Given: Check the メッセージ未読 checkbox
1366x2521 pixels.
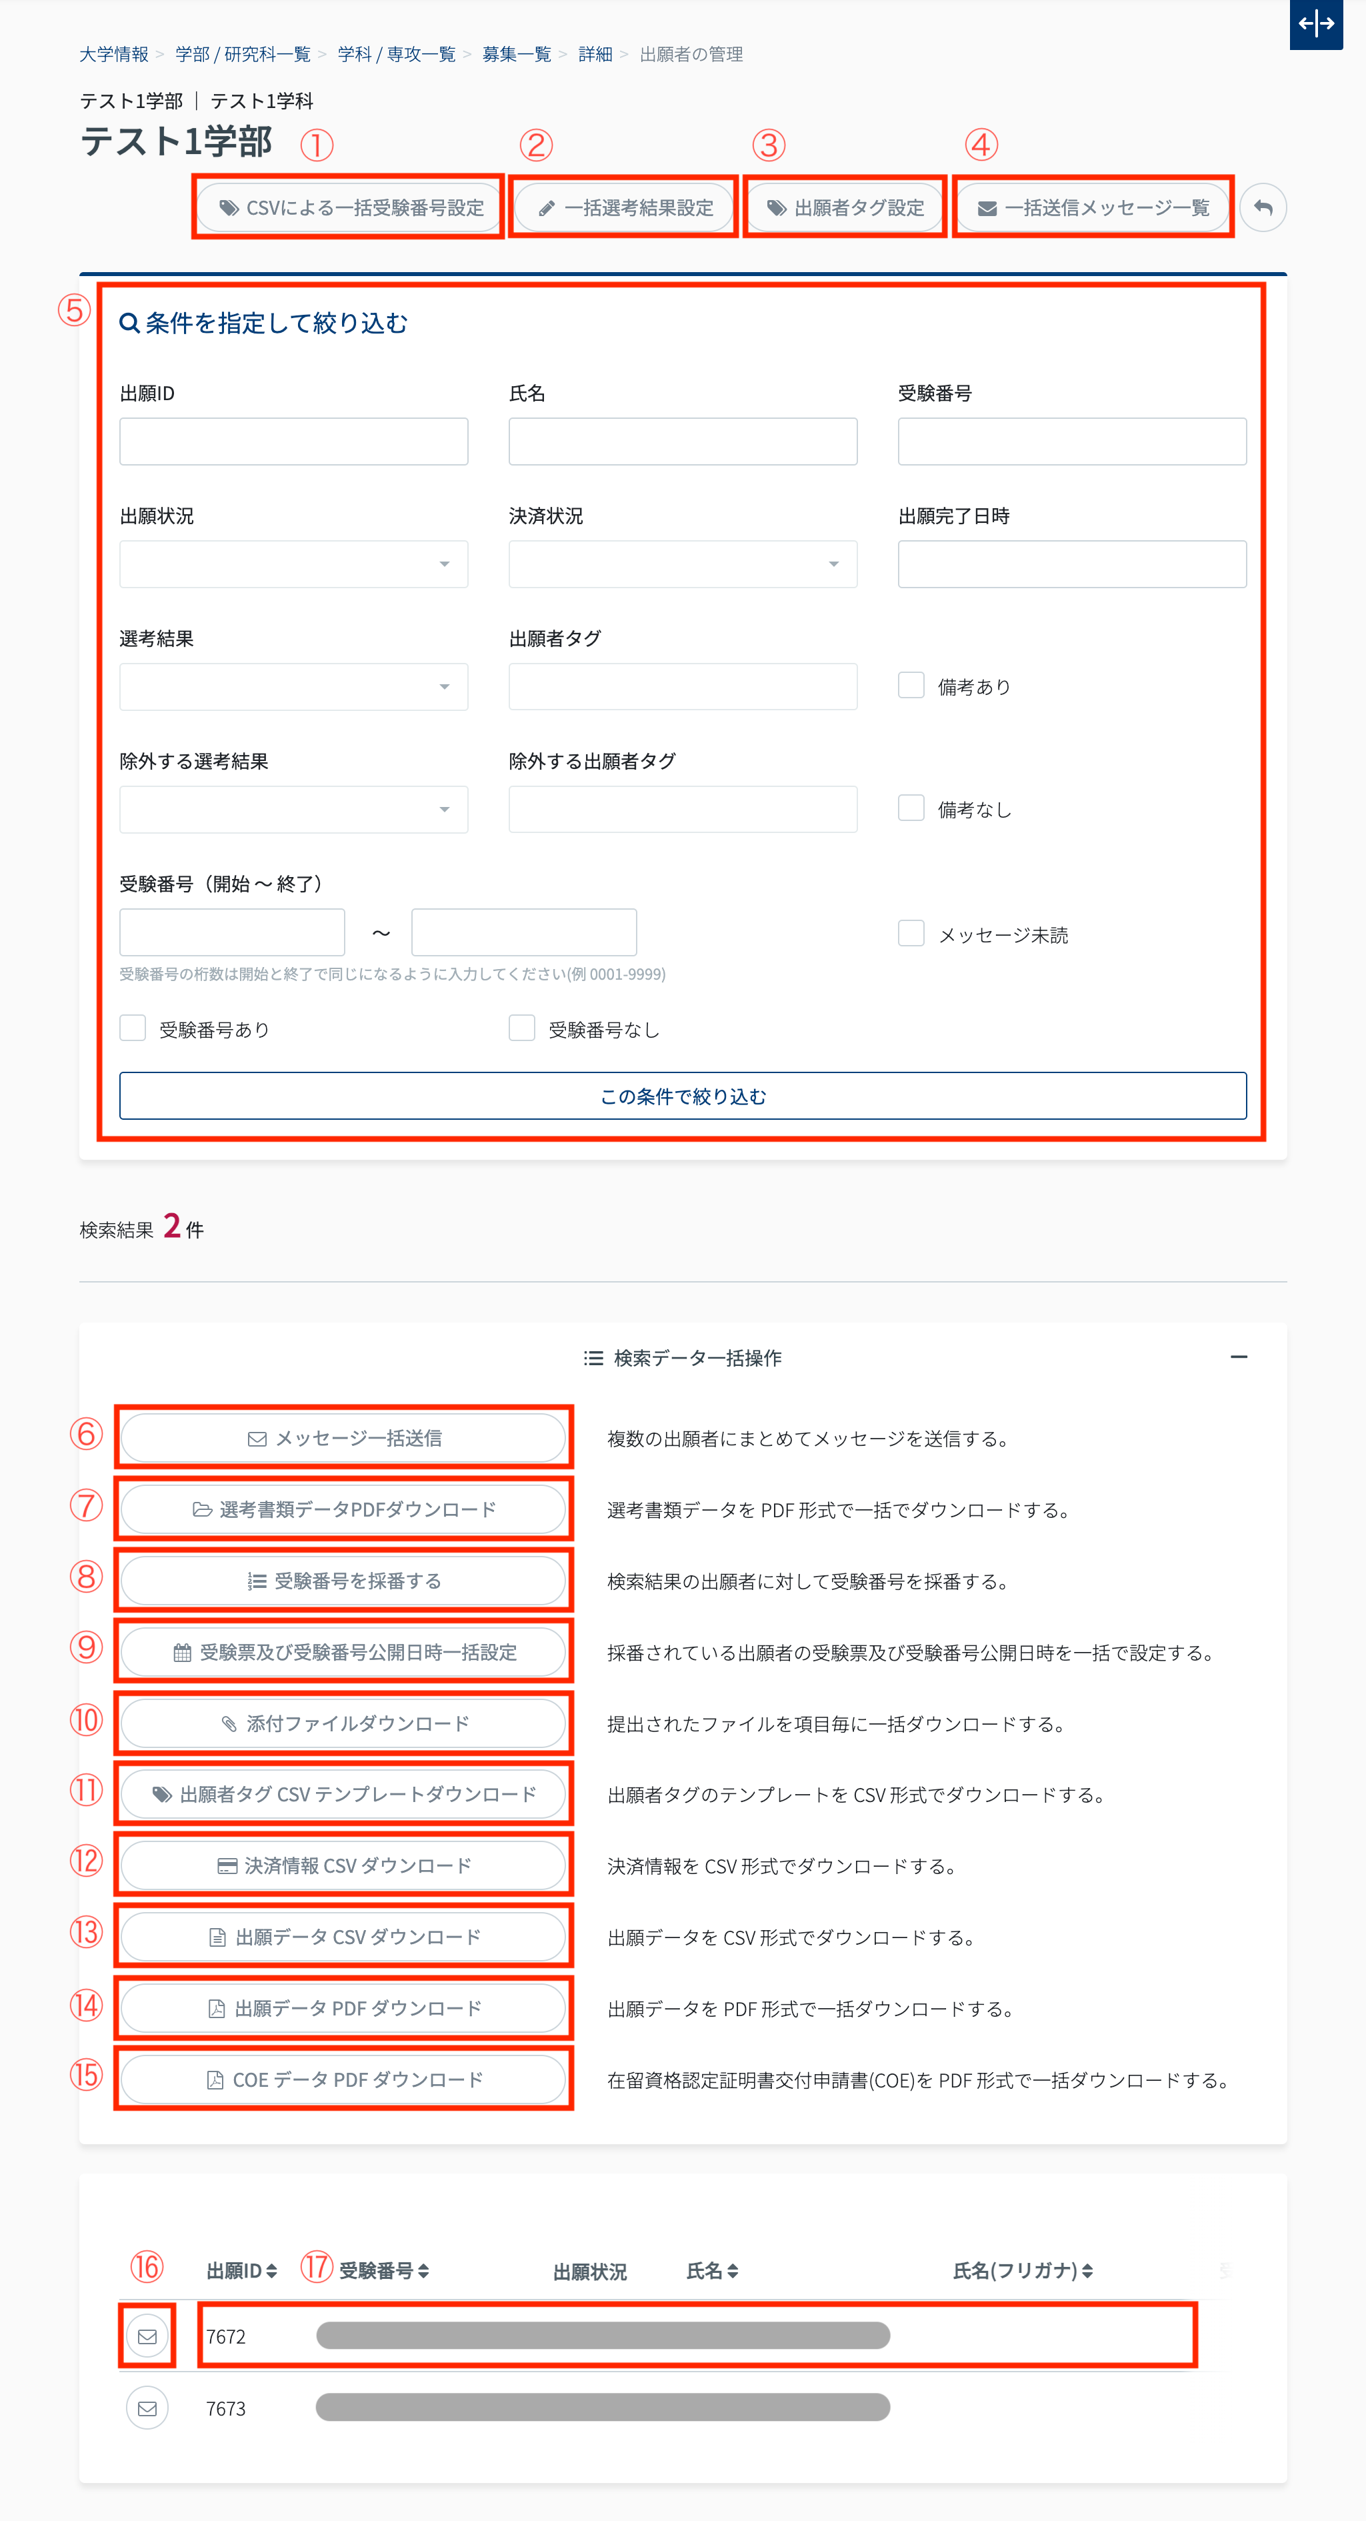Looking at the screenshot, I should [911, 934].
